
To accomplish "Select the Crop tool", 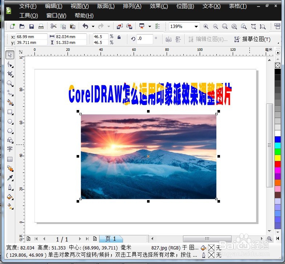I will 10,74.
